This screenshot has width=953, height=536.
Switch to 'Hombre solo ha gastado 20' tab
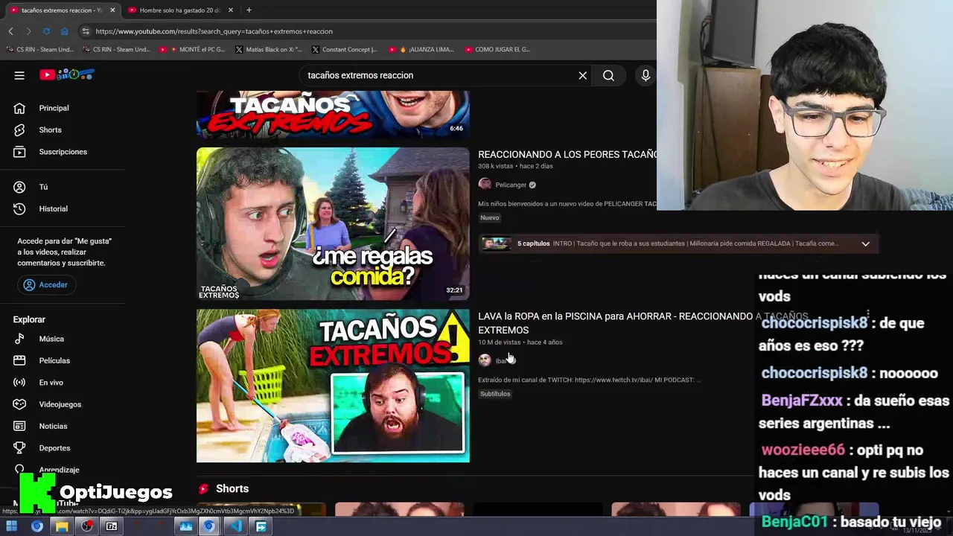179,10
